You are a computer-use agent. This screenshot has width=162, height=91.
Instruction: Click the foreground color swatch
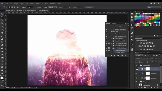click(x=2, y=78)
